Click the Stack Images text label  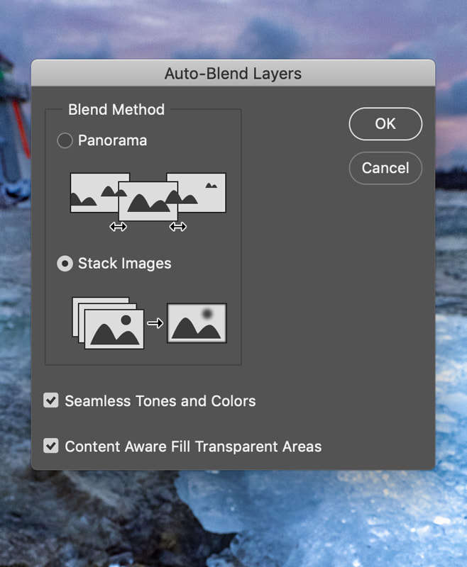coord(126,264)
